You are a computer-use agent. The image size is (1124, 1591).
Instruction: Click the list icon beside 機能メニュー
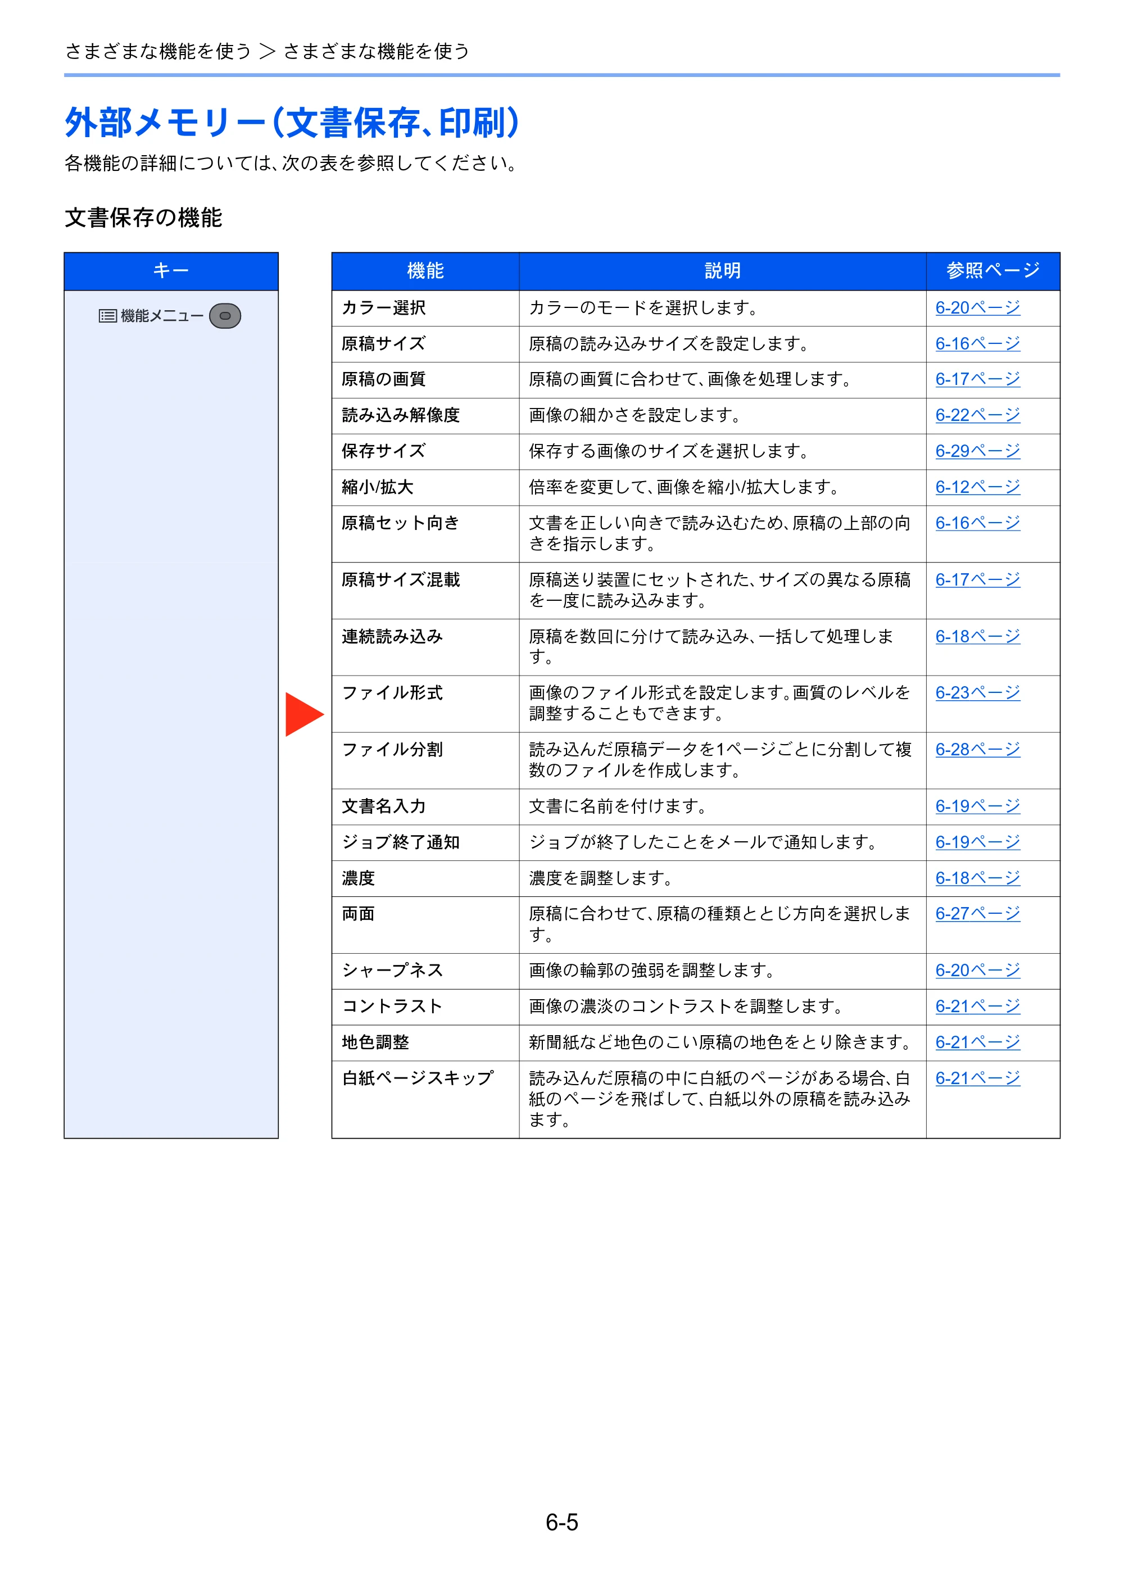pyautogui.click(x=107, y=316)
